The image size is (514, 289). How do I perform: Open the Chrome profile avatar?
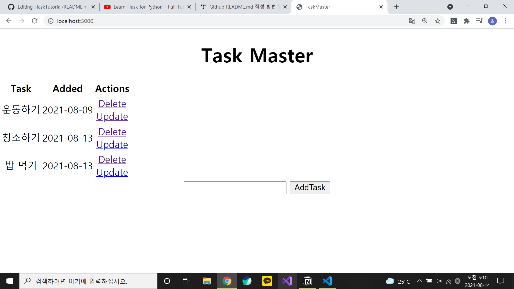492,21
